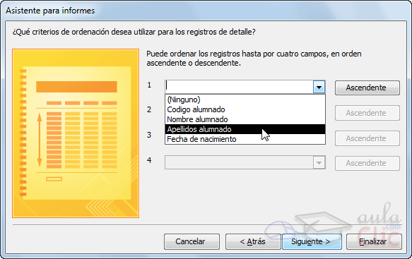Image resolution: width=412 pixels, height=259 pixels.
Task: Click the report layout preview image
Action: click(76, 133)
